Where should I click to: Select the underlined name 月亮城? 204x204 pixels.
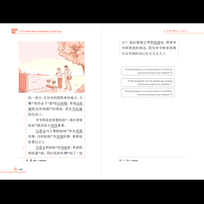pos(77,109)
